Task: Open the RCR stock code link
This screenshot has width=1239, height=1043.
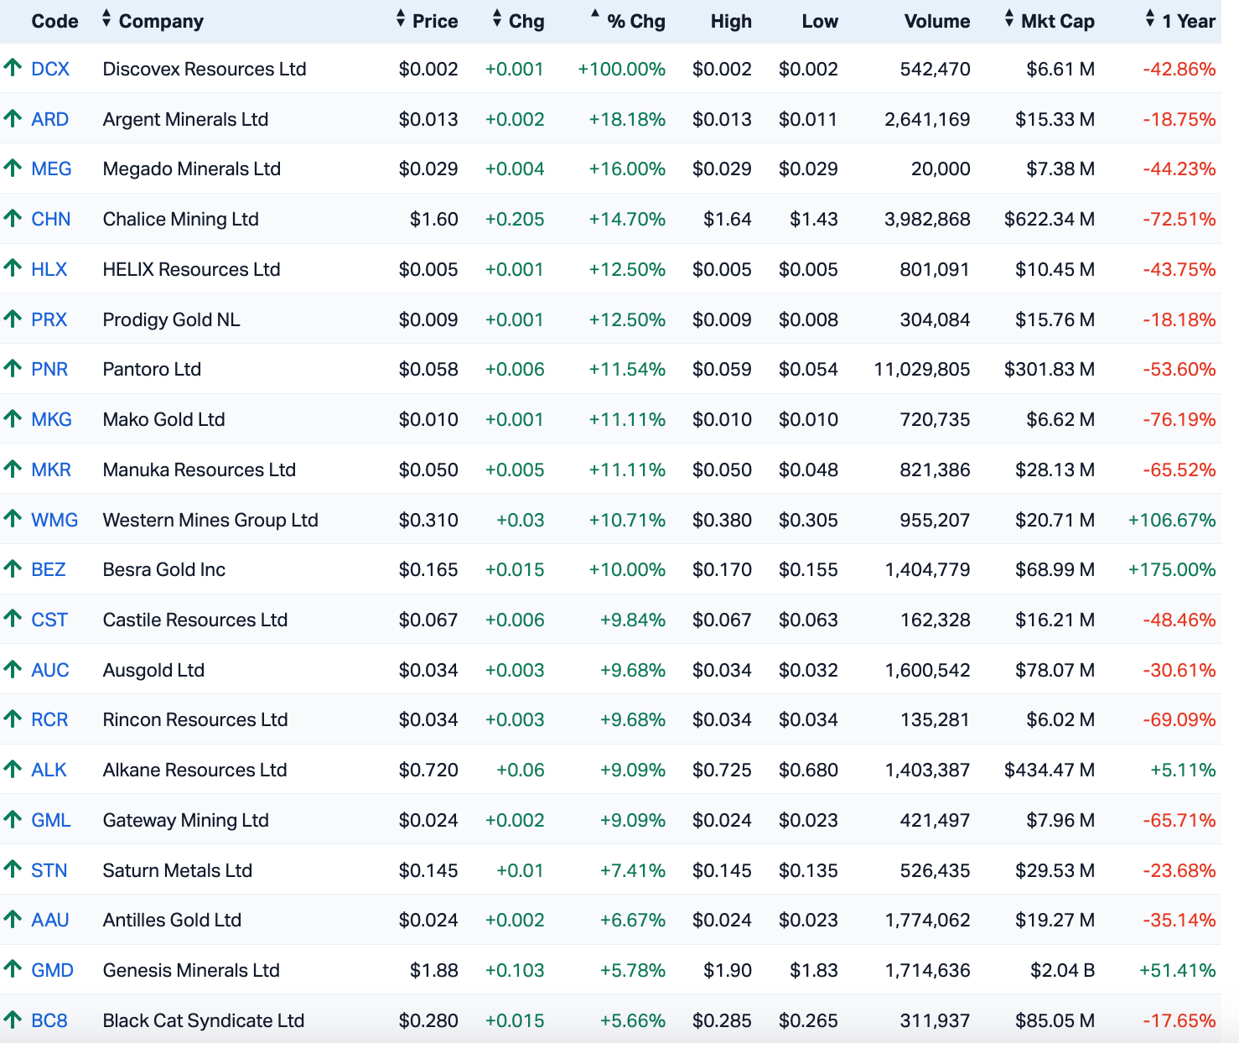Action: (x=49, y=719)
